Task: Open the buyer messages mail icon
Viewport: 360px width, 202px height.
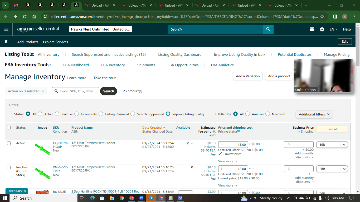Action: pos(312,29)
